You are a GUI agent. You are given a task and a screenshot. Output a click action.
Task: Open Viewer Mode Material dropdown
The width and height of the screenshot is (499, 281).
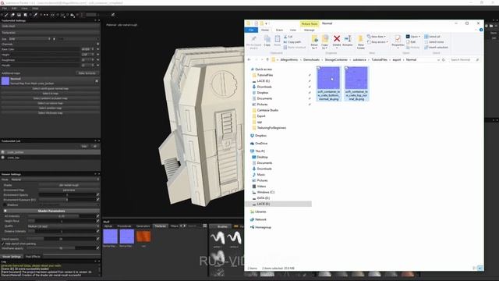click(55, 180)
